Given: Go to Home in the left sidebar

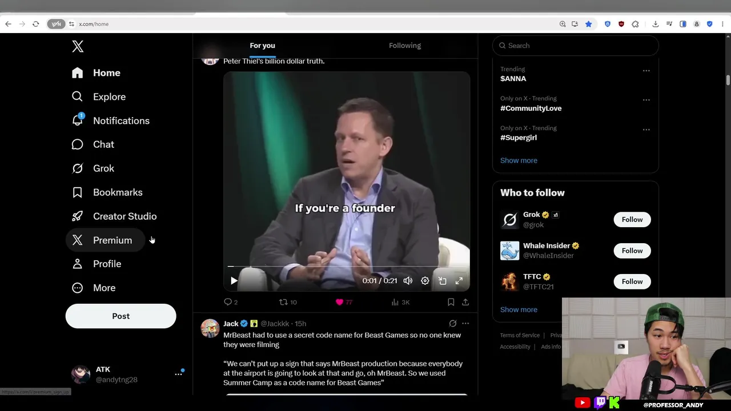Looking at the screenshot, I should [96, 72].
